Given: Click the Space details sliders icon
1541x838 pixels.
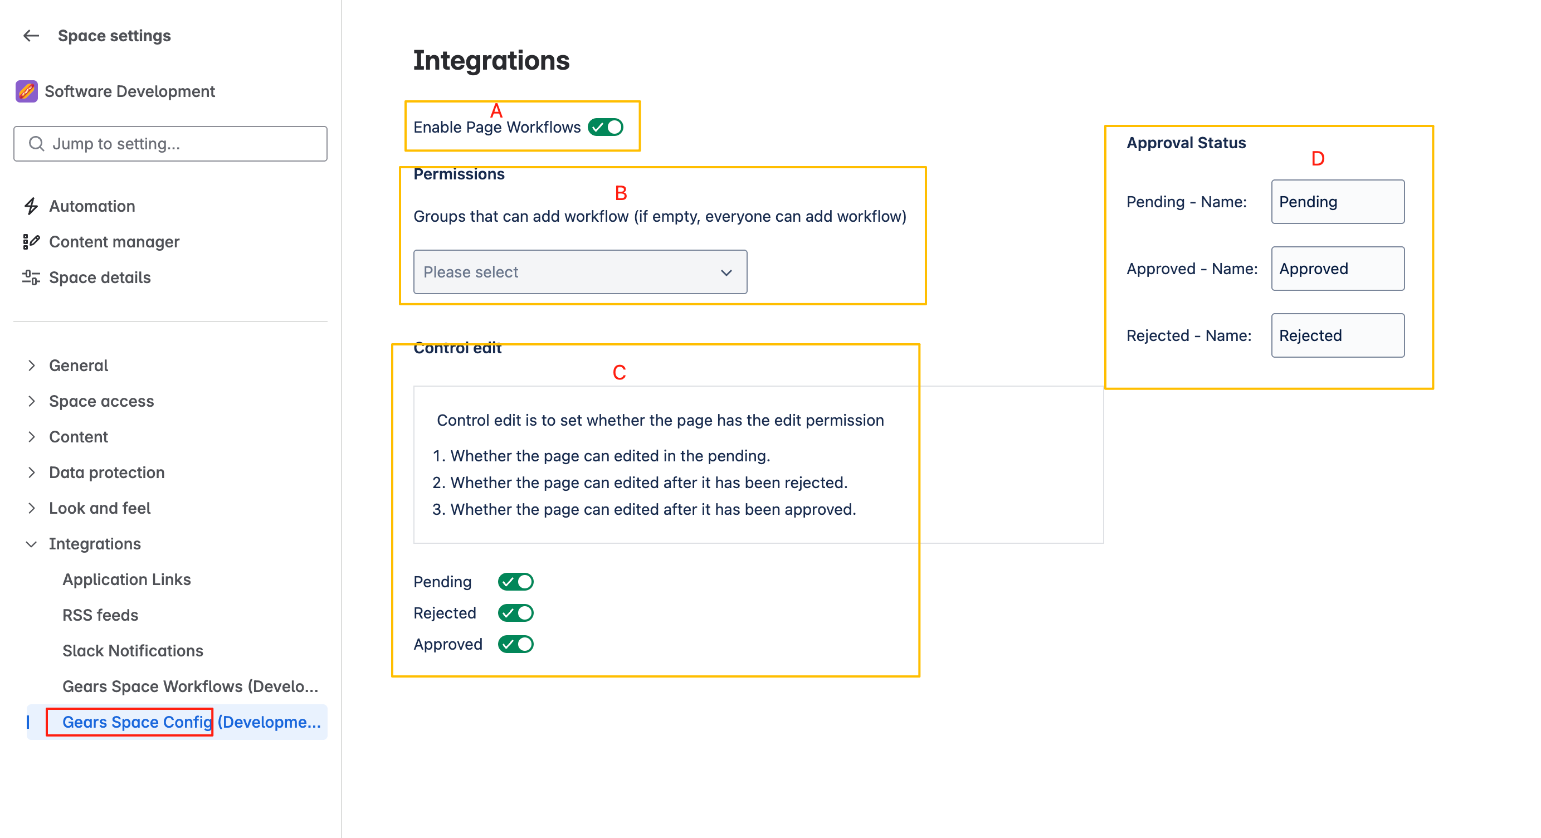Looking at the screenshot, I should [x=31, y=277].
